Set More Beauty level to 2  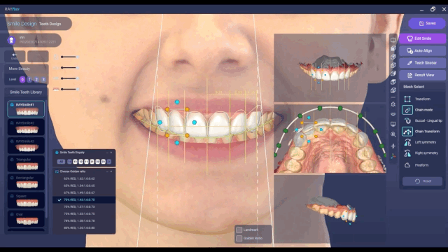click(x=36, y=79)
